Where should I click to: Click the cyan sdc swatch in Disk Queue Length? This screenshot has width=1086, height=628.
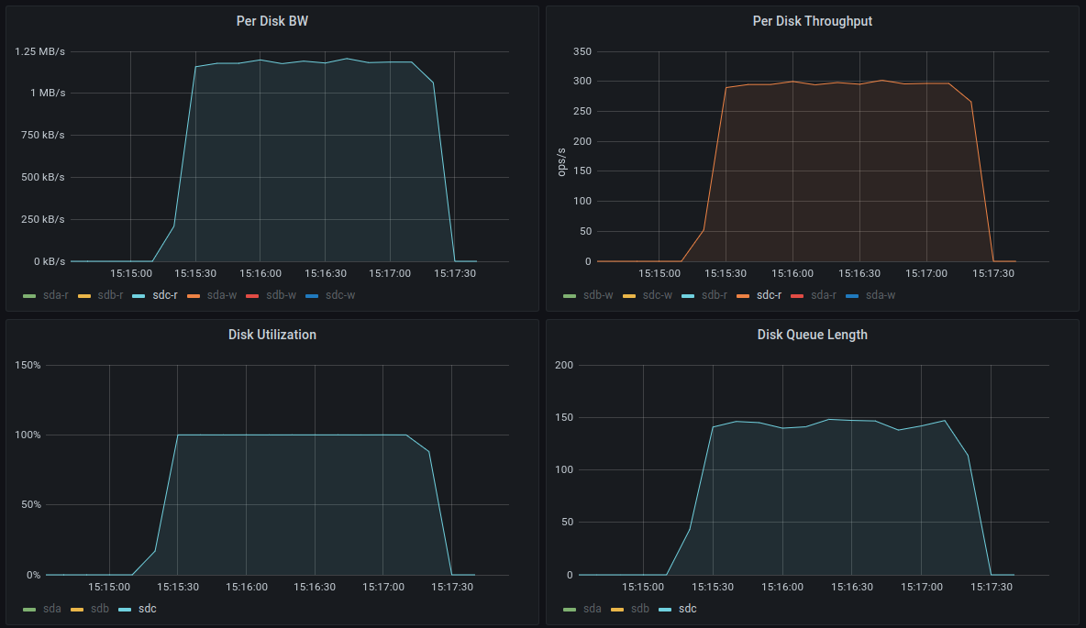[665, 610]
